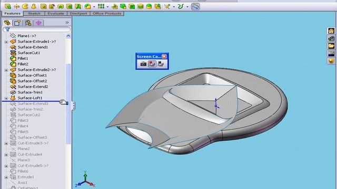Switch to the Sketch tab
Viewport: 337px width, 189px height.
click(34, 14)
